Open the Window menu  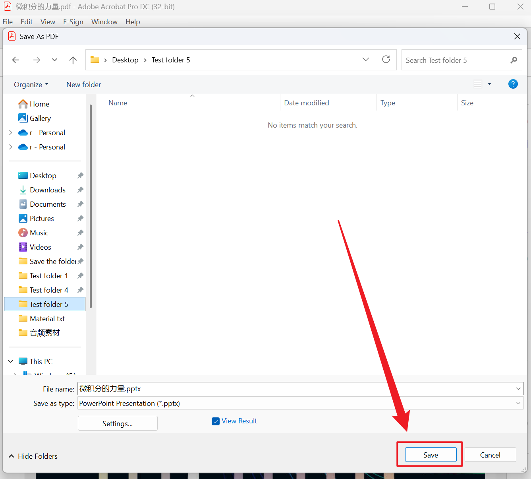pyautogui.click(x=104, y=22)
